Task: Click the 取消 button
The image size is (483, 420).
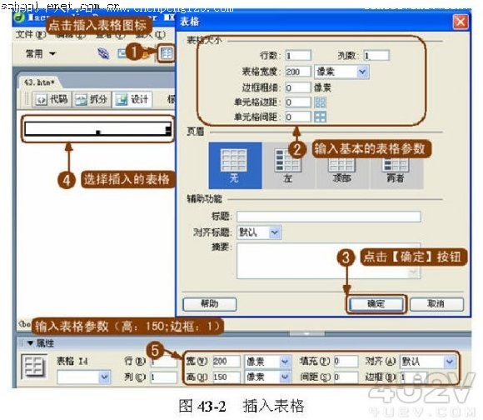Action: tap(436, 304)
